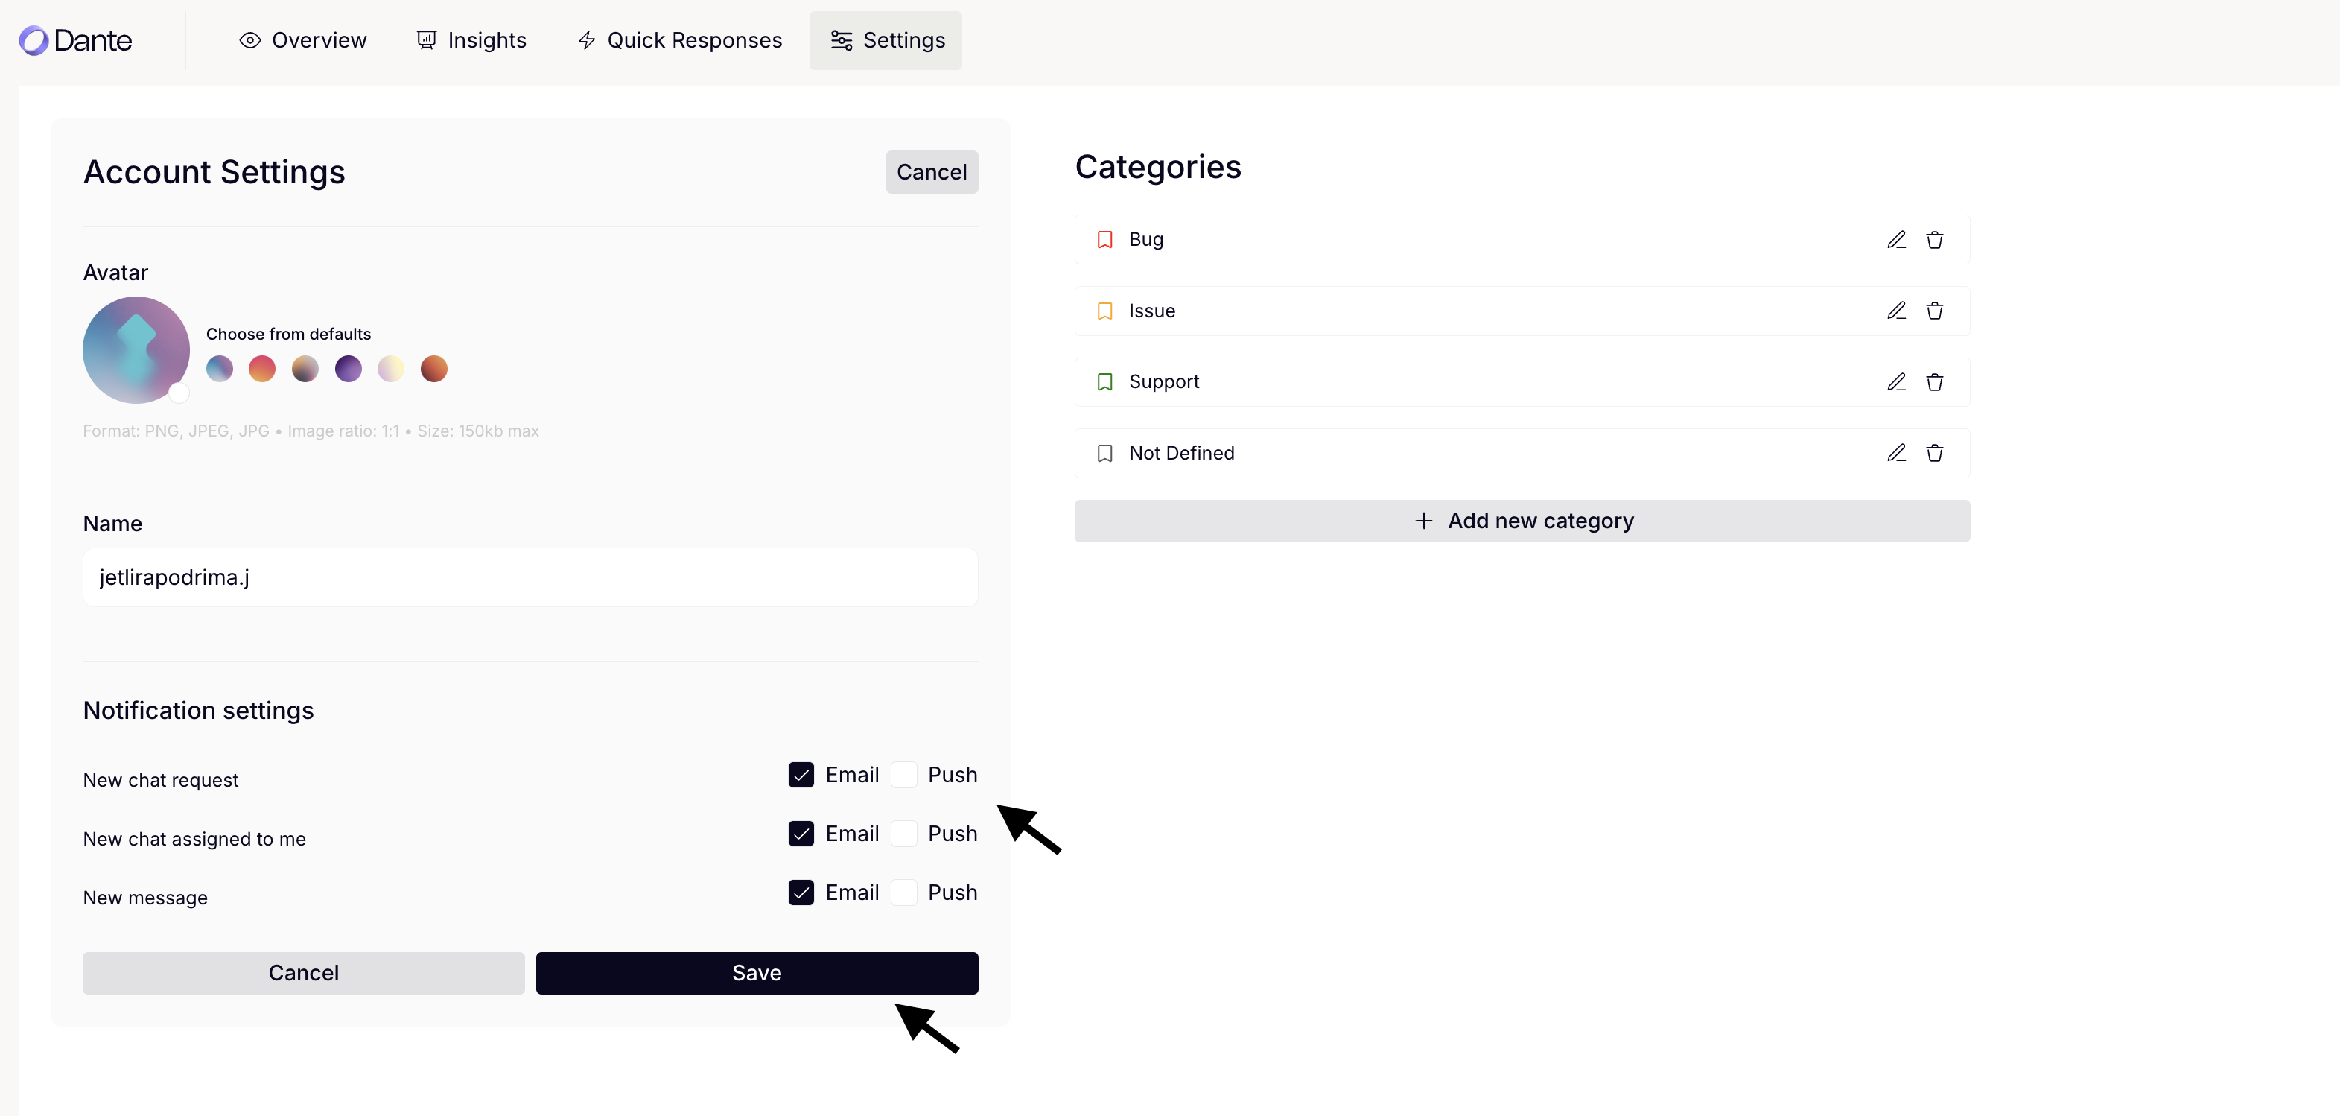Delete the Issue category with trash icon
This screenshot has height=1116, width=2340.
coord(1934,311)
